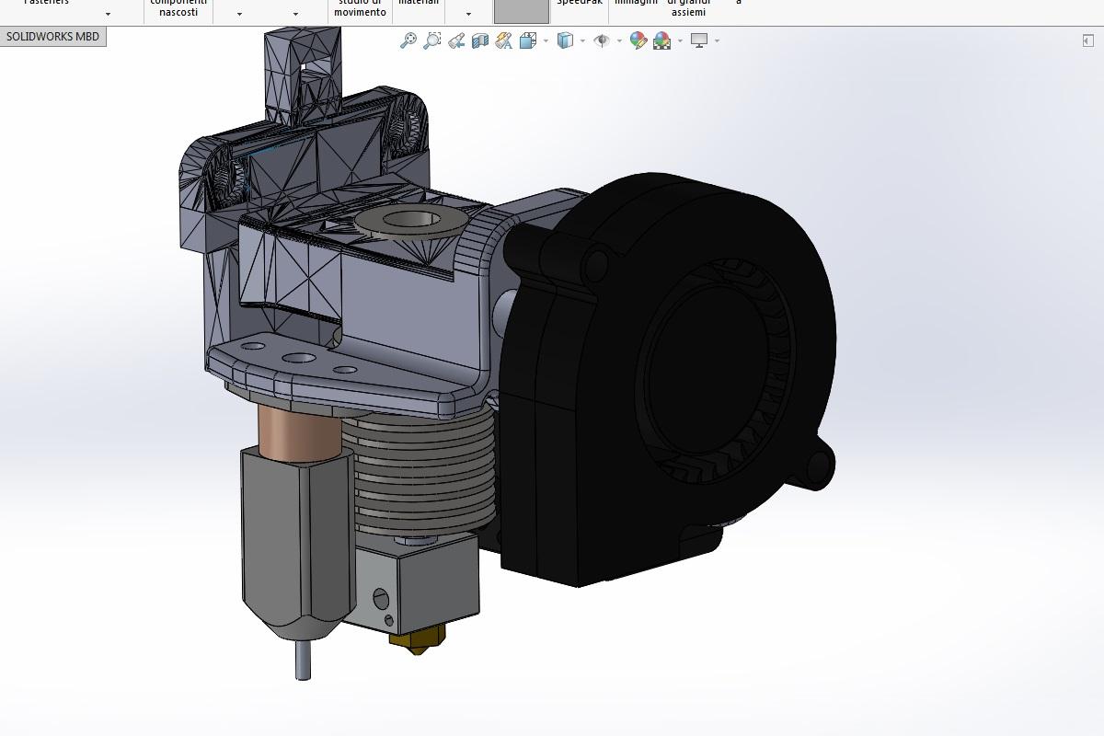
Task: Expand the collapsed task pane arrow
Action: (1087, 40)
